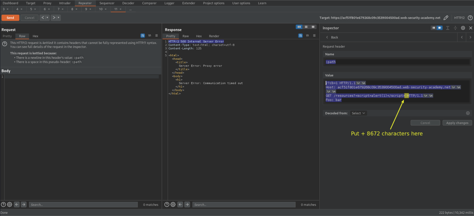The image size is (474, 216).
Task: Switch Request view to Hex
Action: tap(36, 36)
